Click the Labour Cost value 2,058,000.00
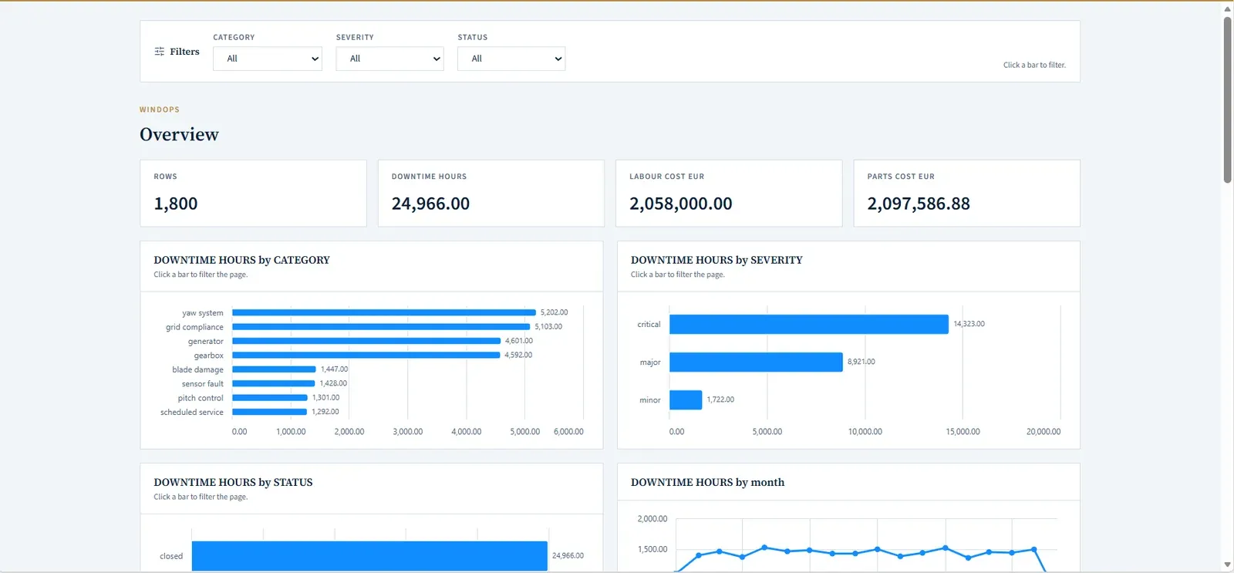The height and width of the screenshot is (573, 1234). pos(681,204)
